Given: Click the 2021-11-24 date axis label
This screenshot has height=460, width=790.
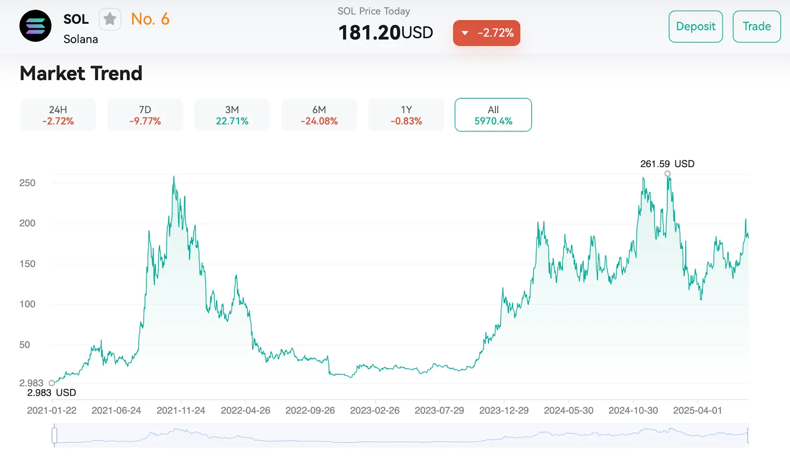Looking at the screenshot, I should (x=181, y=411).
